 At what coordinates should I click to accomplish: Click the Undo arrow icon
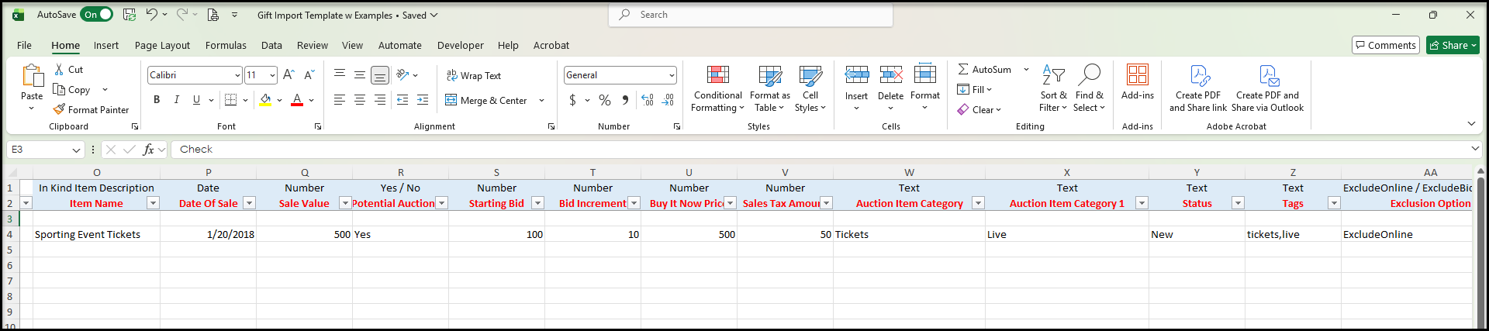(x=152, y=15)
